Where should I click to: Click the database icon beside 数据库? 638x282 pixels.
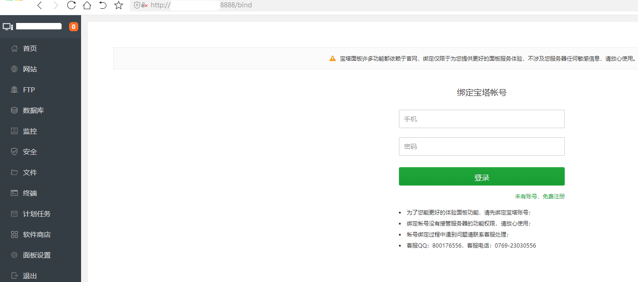tap(14, 110)
